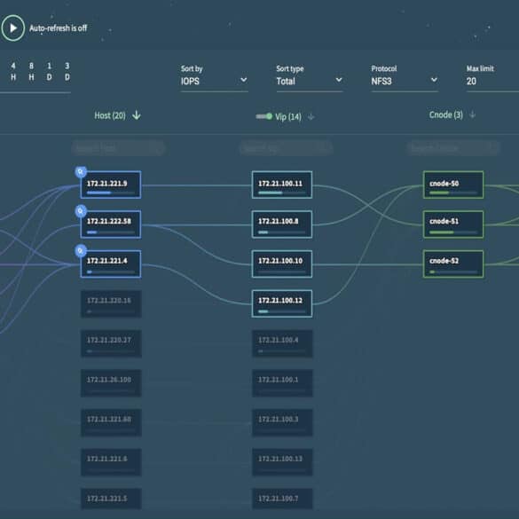Select dimmed host 172.21.221.60
This screenshot has width=519, height=519.
(111, 422)
